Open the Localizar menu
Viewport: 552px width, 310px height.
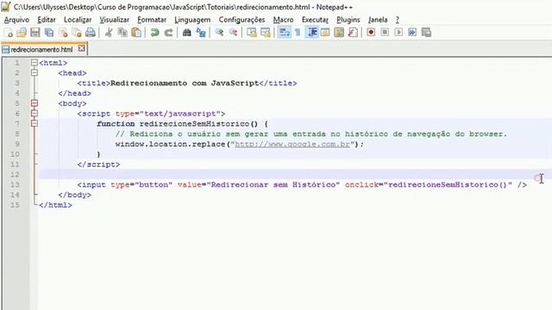pos(78,20)
